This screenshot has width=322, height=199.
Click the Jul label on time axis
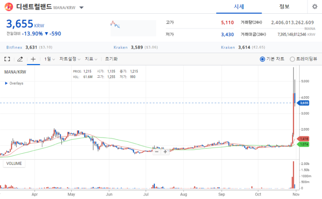(146, 194)
